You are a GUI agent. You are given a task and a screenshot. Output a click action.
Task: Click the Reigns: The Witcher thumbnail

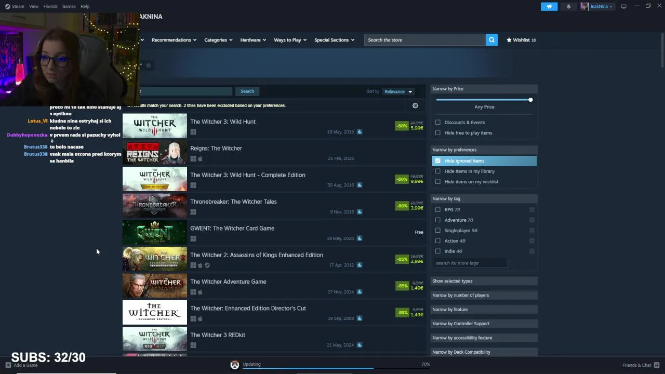[x=155, y=153]
